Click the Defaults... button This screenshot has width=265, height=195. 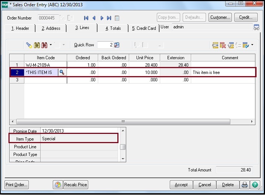click(194, 17)
